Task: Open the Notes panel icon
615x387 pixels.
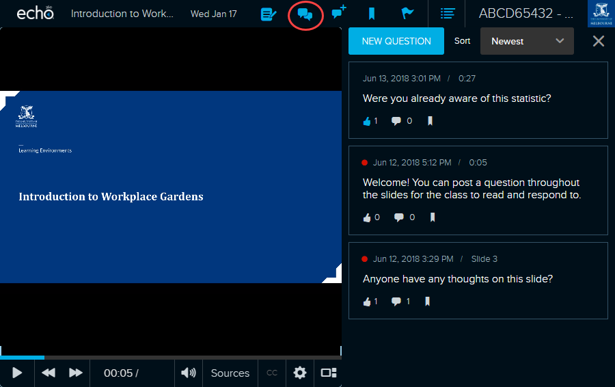Action: coord(269,14)
